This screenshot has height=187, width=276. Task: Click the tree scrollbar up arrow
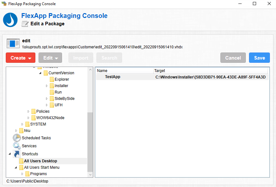pos(90,69)
